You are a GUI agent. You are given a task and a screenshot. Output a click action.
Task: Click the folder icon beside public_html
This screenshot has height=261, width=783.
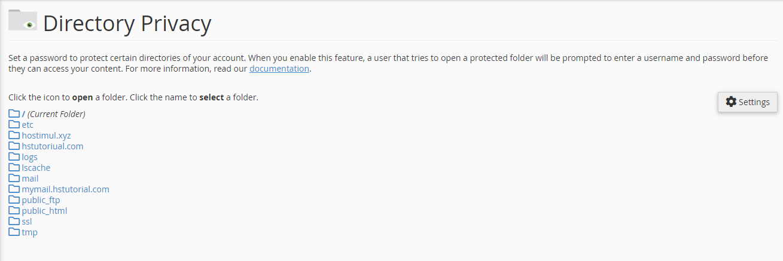coord(14,210)
